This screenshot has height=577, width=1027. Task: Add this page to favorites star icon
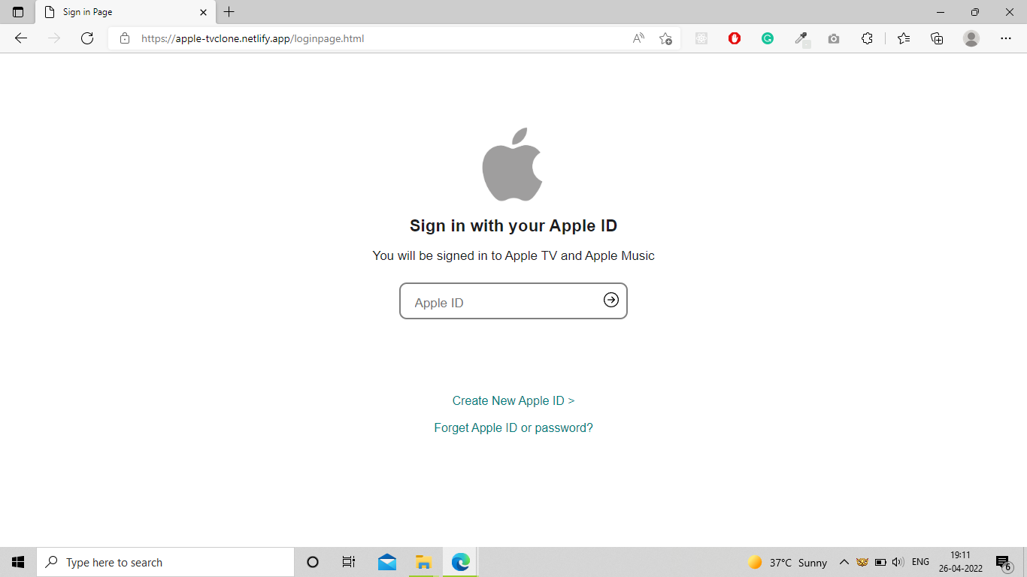pyautogui.click(x=665, y=38)
